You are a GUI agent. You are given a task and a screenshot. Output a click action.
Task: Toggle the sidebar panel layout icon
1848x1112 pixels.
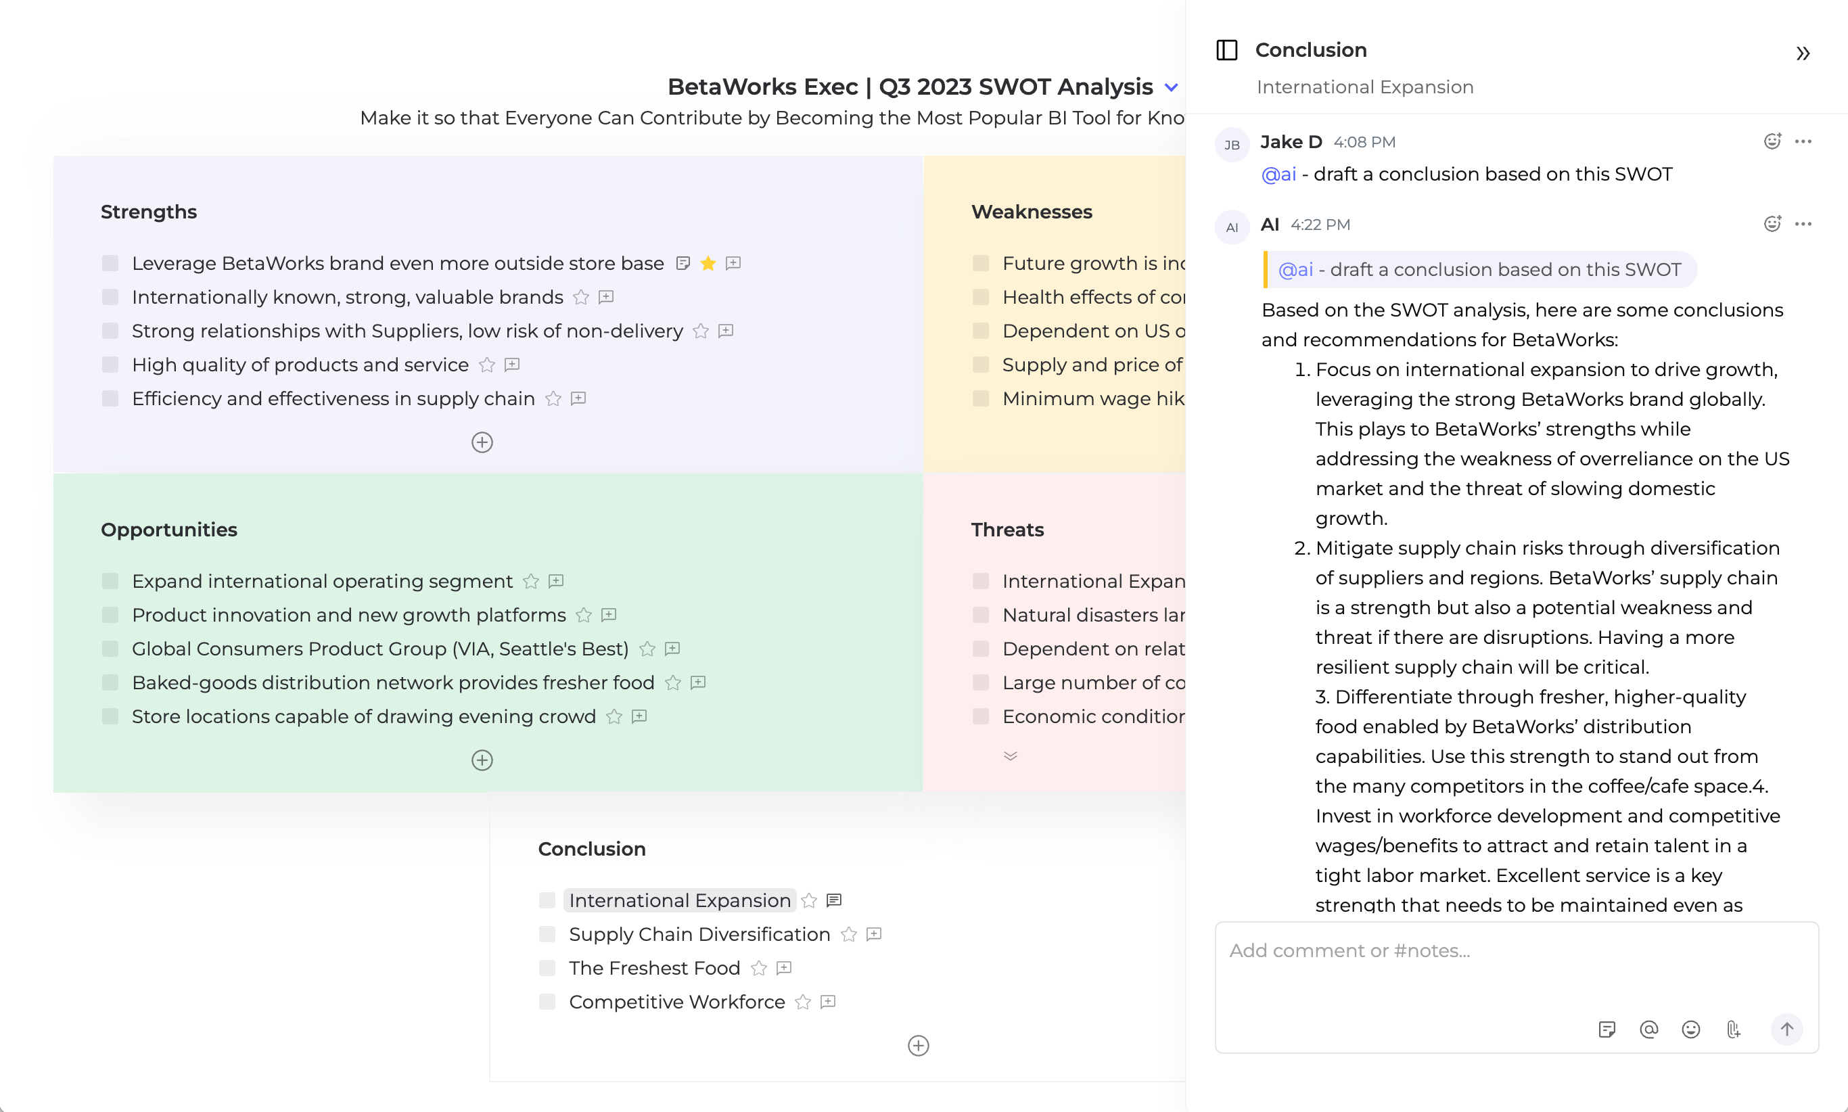(1227, 50)
